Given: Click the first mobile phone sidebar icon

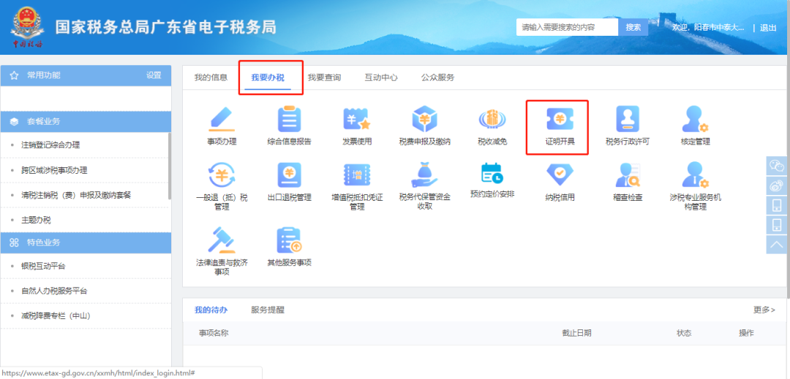Looking at the screenshot, I should pos(776,205).
